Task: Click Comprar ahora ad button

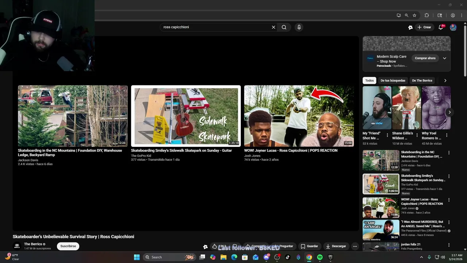Action: pos(425,58)
